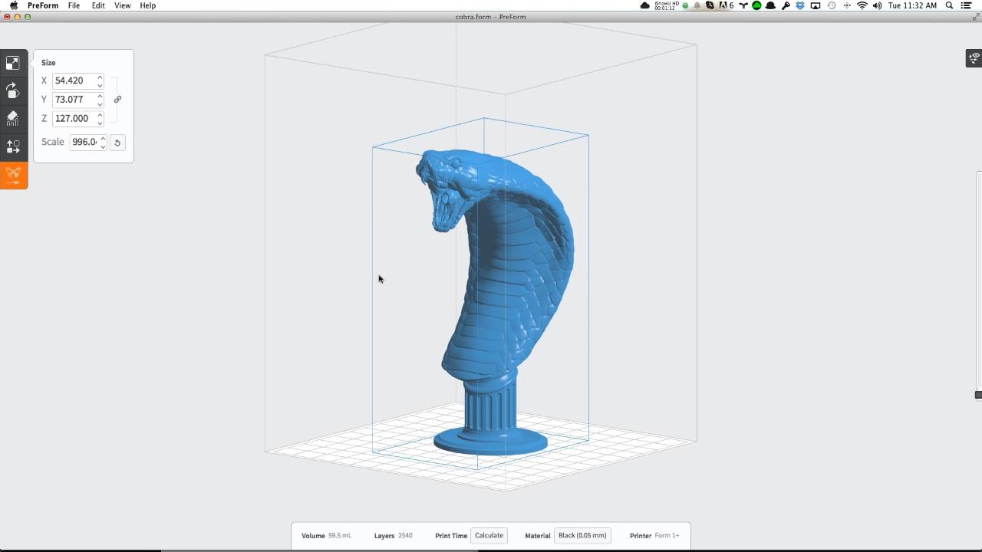Open the Apple menu

pos(14,5)
